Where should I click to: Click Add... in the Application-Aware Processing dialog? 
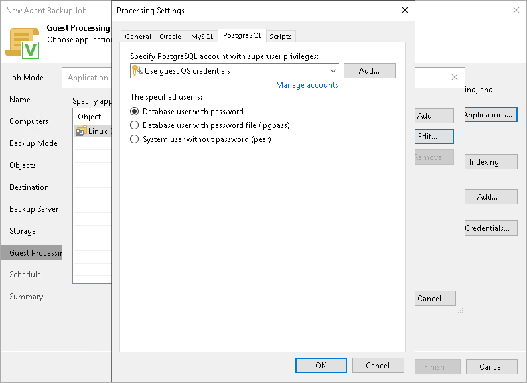point(434,116)
